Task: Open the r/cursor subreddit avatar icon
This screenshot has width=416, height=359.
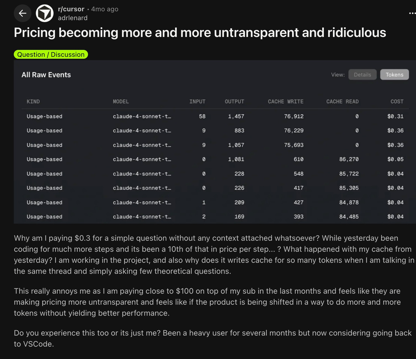Action: [45, 13]
